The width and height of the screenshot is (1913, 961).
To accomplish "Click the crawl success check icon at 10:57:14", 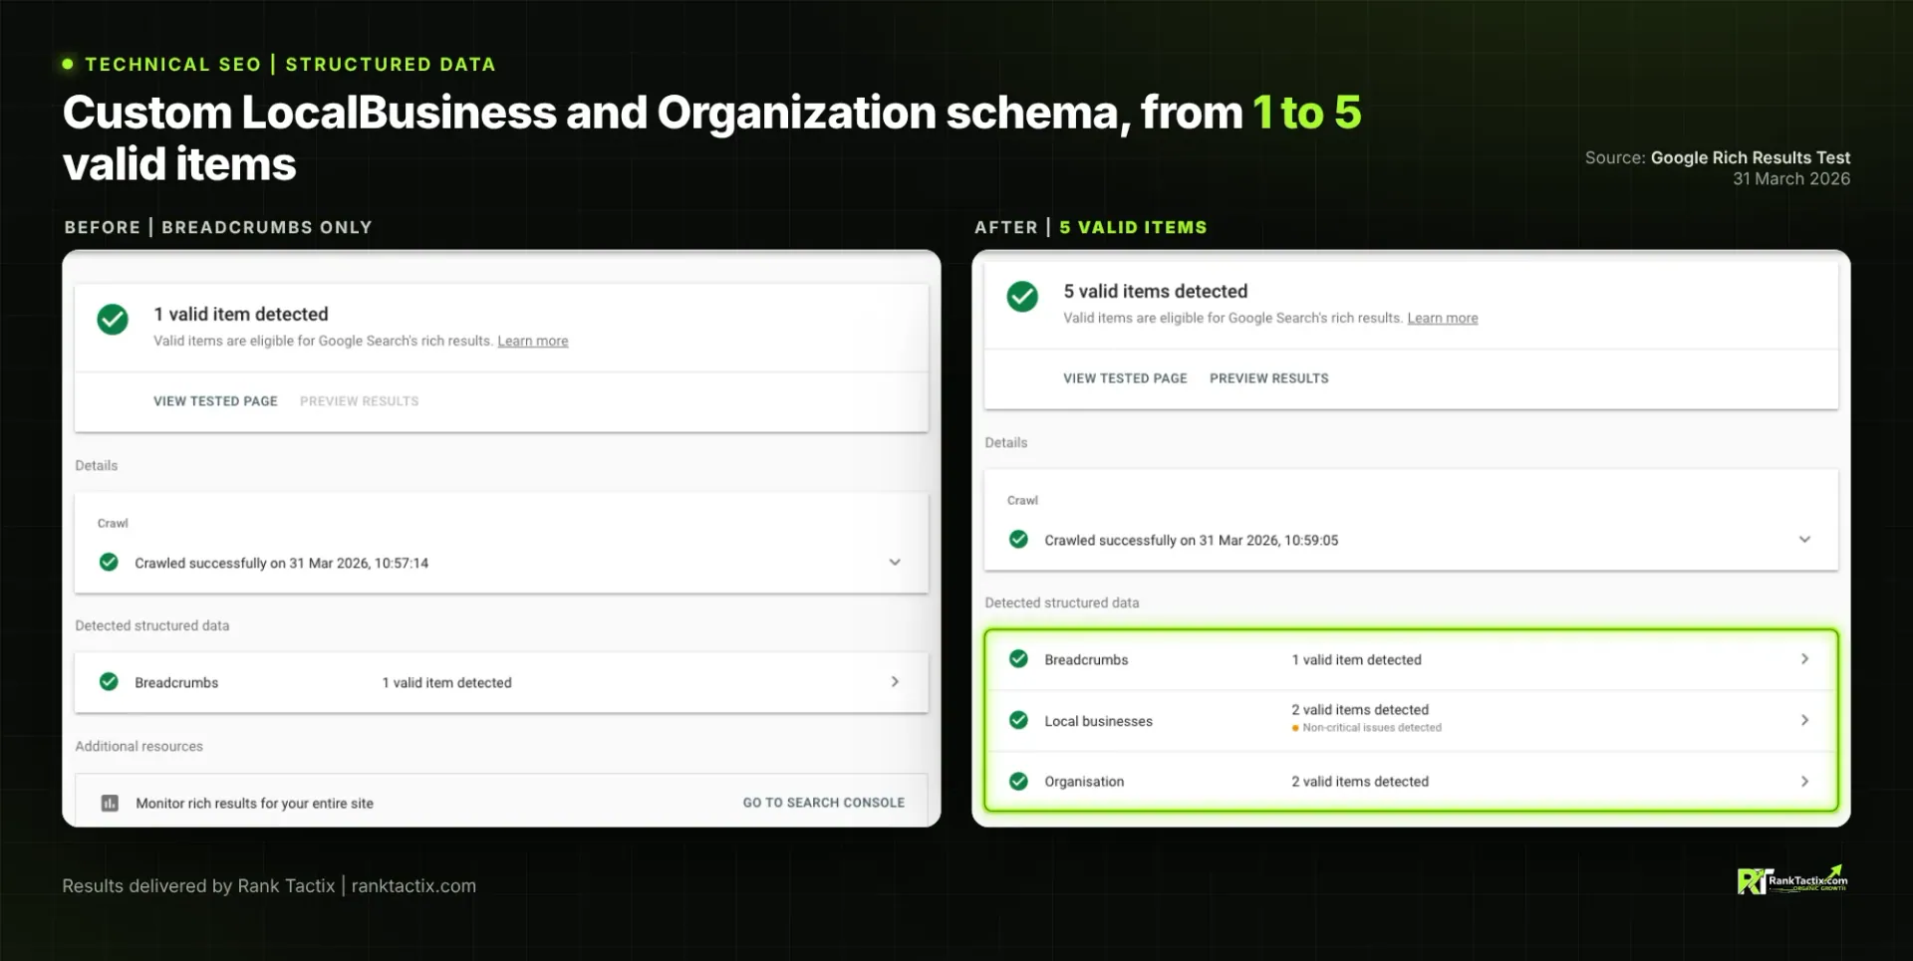I will coord(110,563).
